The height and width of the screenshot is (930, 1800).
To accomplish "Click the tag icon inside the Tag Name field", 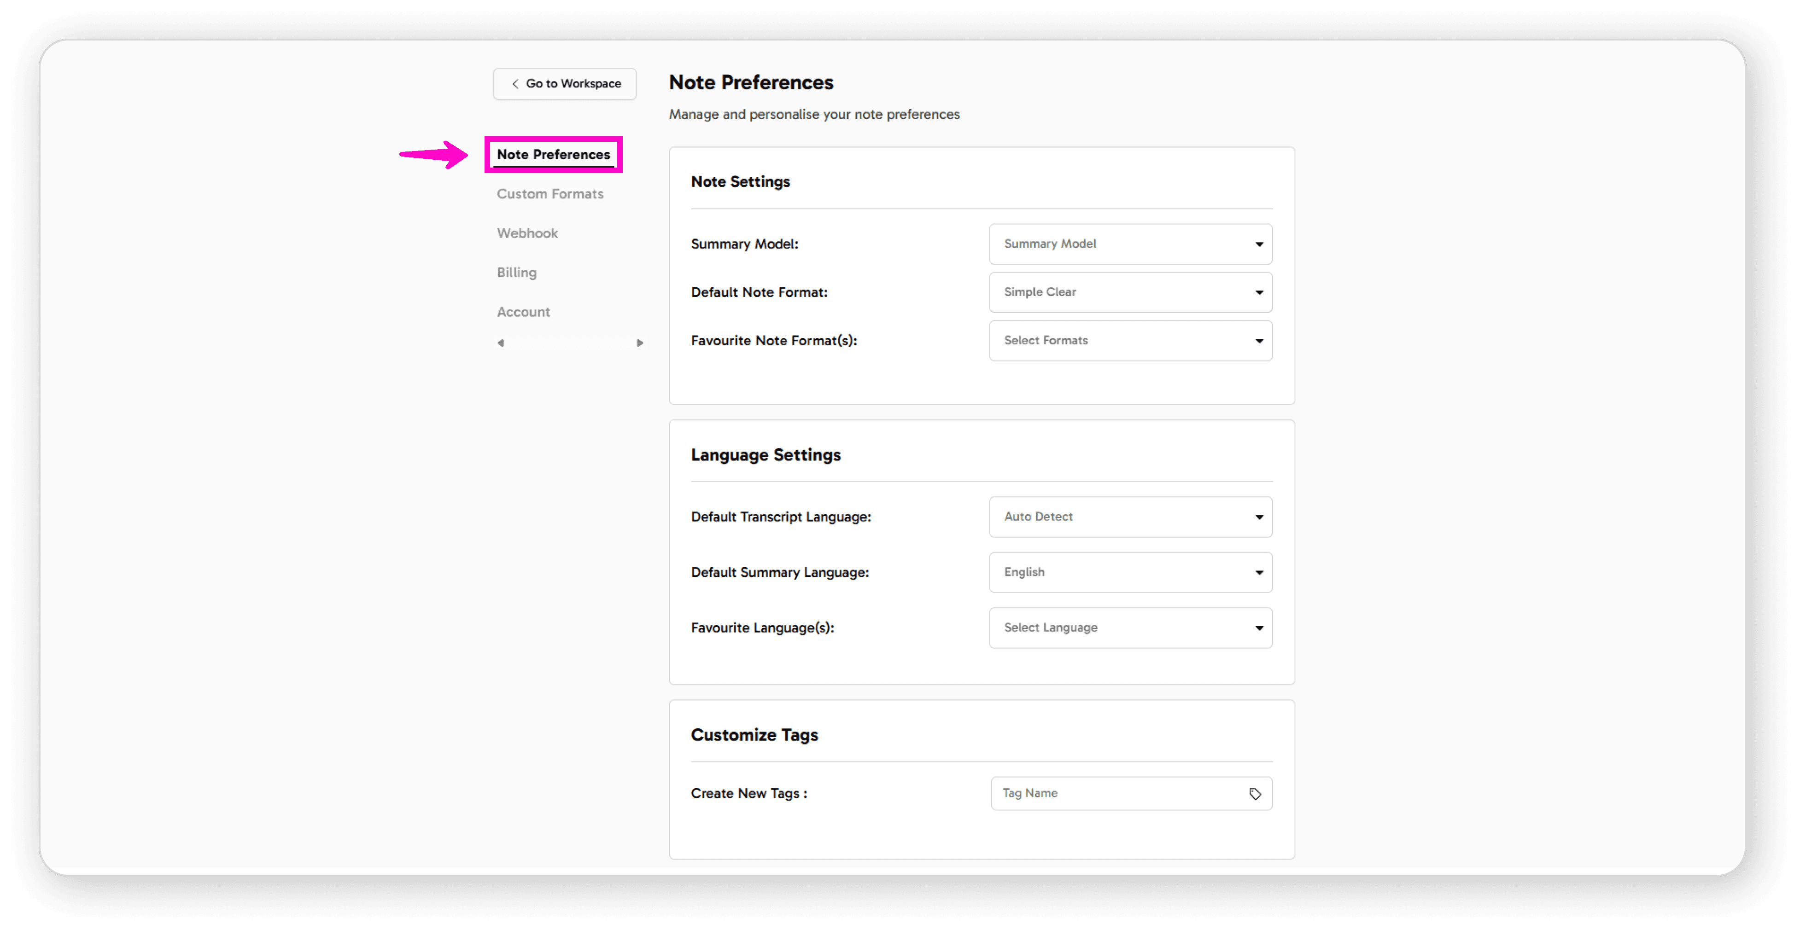I will (x=1255, y=793).
